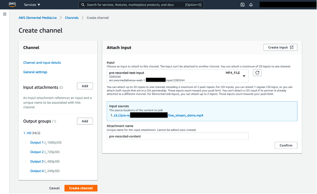Open the Input selection dropdown
The height and width of the screenshot is (194, 317).
coord(177,76)
